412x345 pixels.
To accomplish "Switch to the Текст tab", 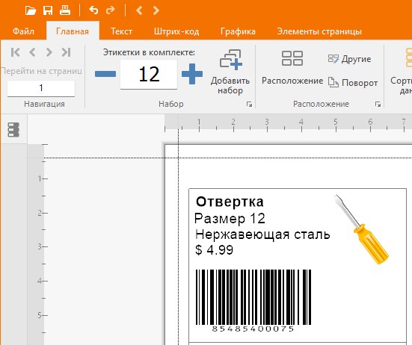I will point(121,31).
